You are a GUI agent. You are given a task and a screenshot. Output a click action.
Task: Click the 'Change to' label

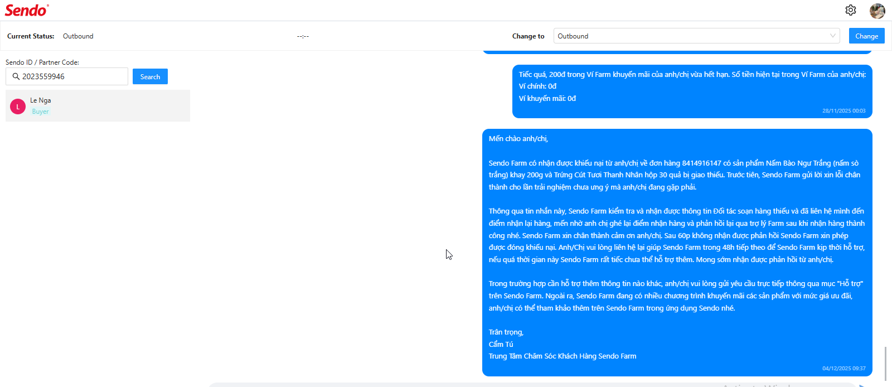click(528, 36)
